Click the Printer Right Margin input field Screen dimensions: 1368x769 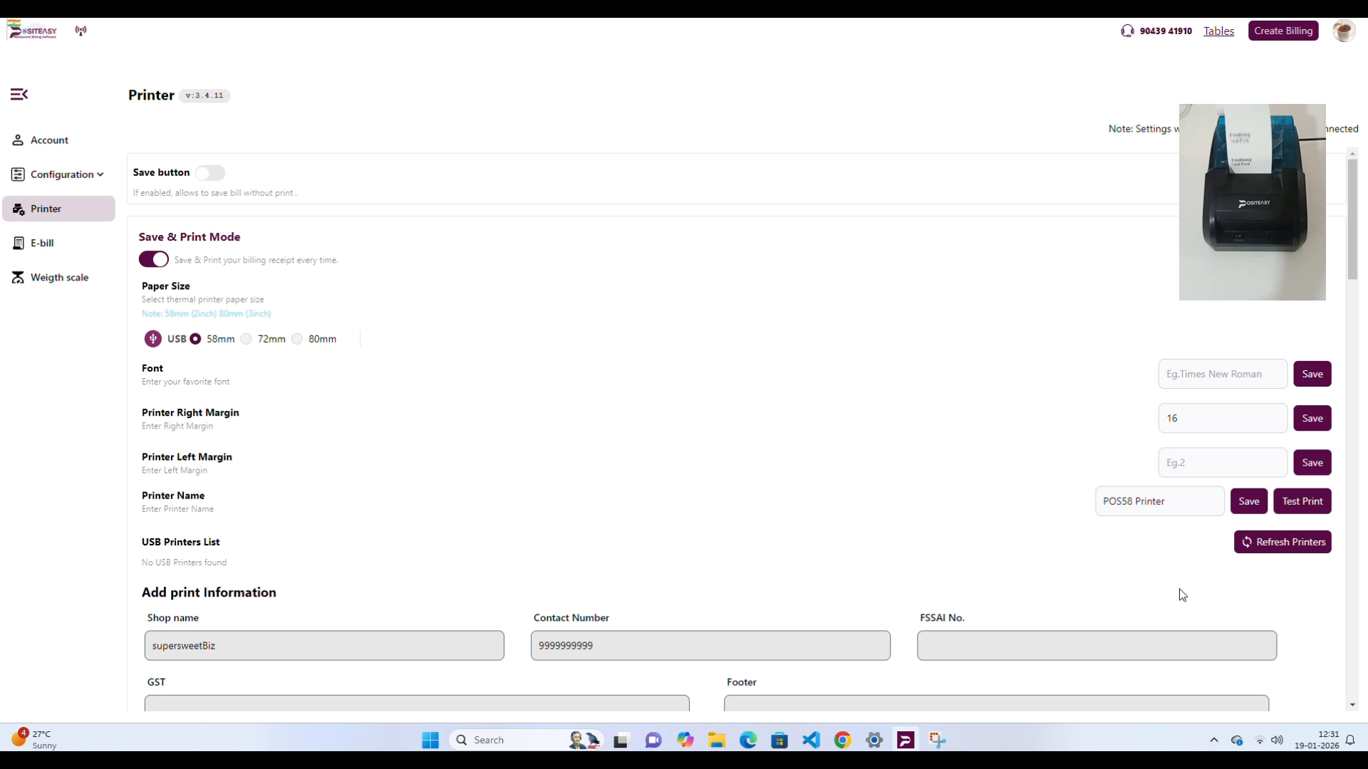1221,419
